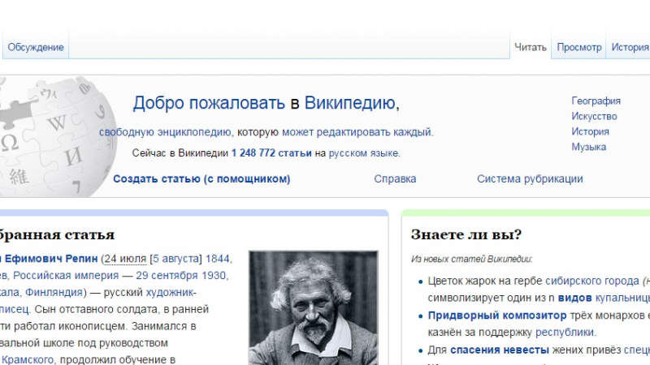Image resolution: width=650 pixels, height=365 pixels.
Task: Select the Музыка category link
Action: coord(588,147)
